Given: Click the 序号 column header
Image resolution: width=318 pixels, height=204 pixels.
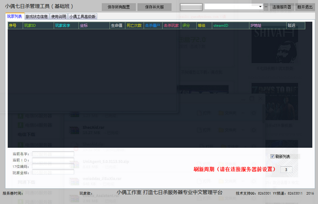Looking at the screenshot, I should [15, 25].
